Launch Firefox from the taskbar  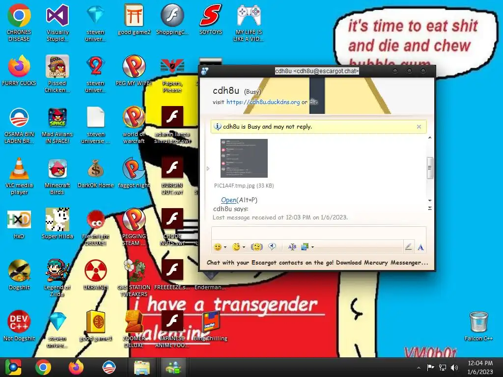pos(76,367)
